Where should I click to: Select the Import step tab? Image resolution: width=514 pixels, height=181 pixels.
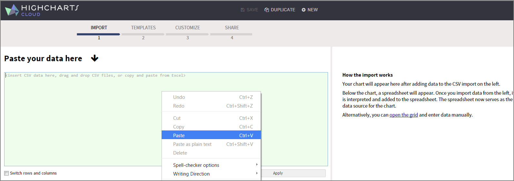tap(99, 28)
